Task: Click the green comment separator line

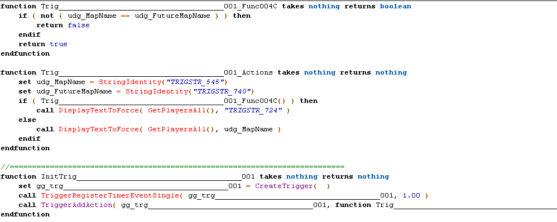Action: tap(172, 166)
